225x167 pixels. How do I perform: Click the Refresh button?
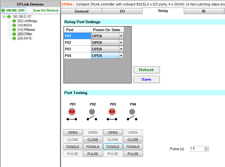[147, 70]
